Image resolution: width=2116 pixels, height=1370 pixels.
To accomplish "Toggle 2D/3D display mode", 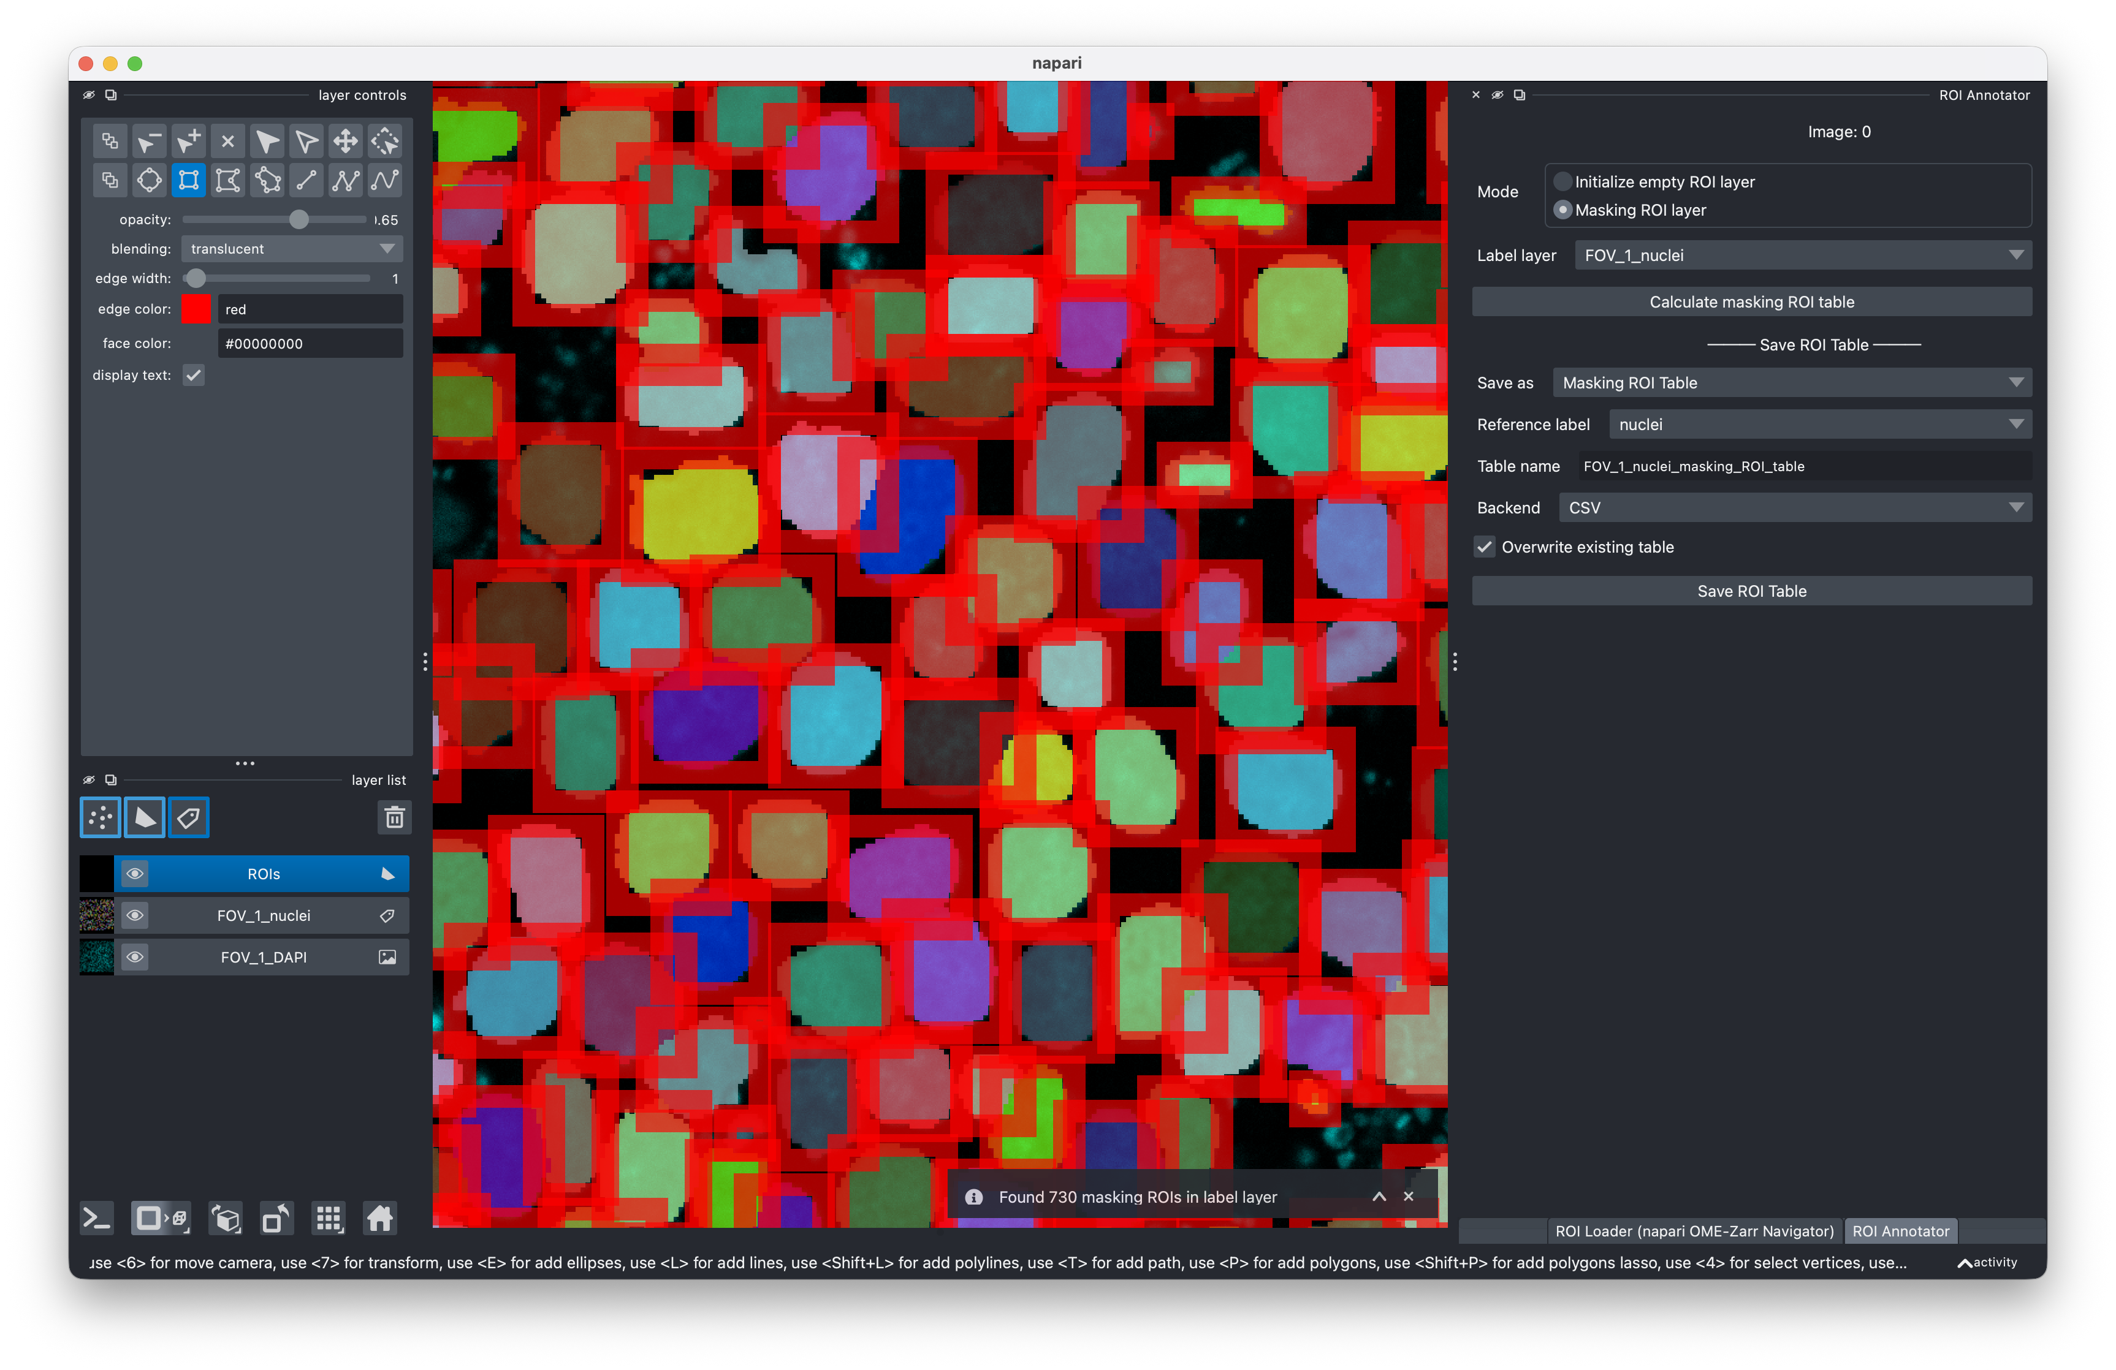I will [160, 1218].
